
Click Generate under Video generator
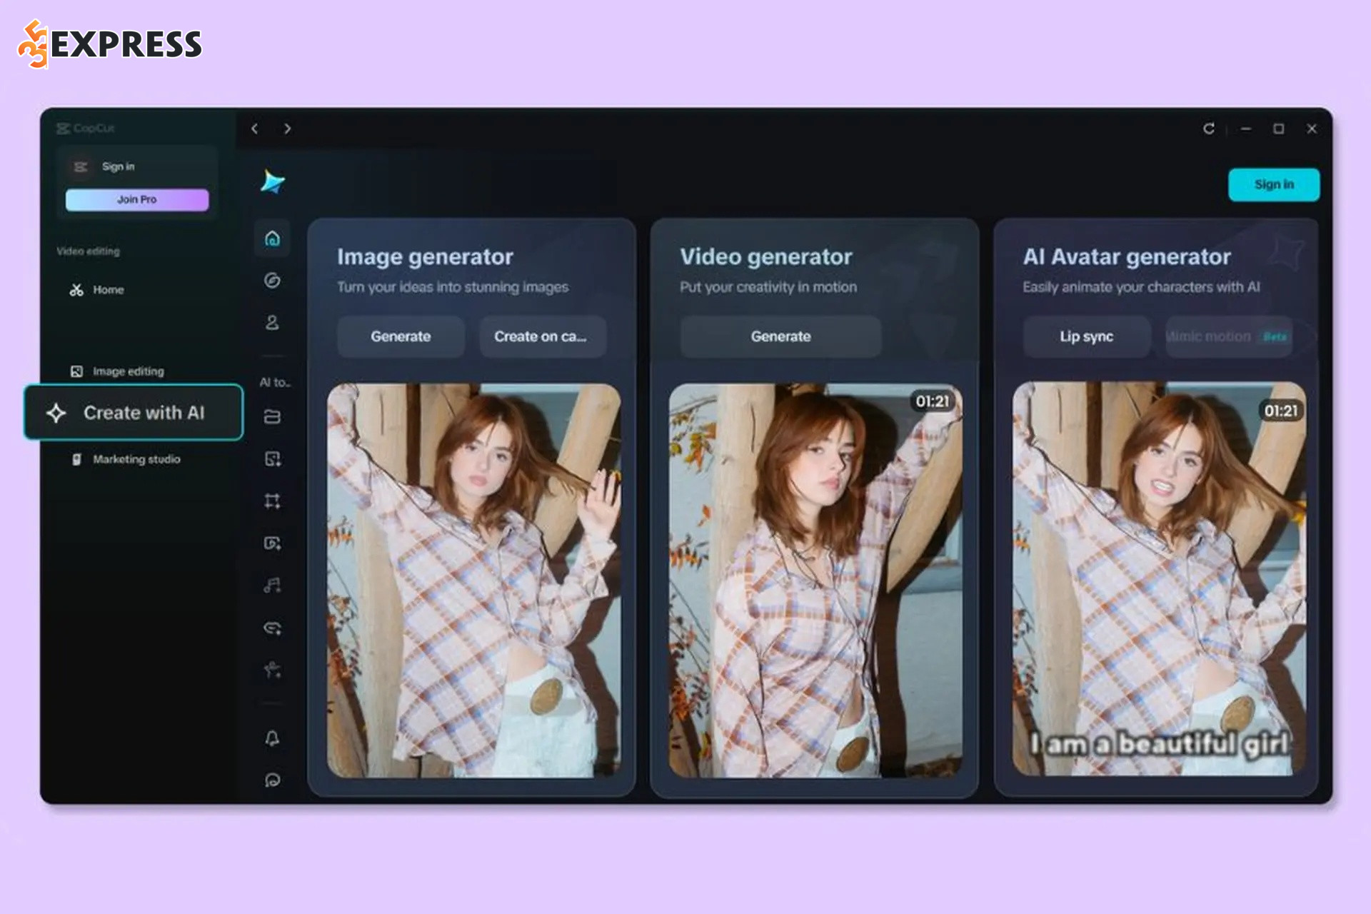click(x=780, y=336)
